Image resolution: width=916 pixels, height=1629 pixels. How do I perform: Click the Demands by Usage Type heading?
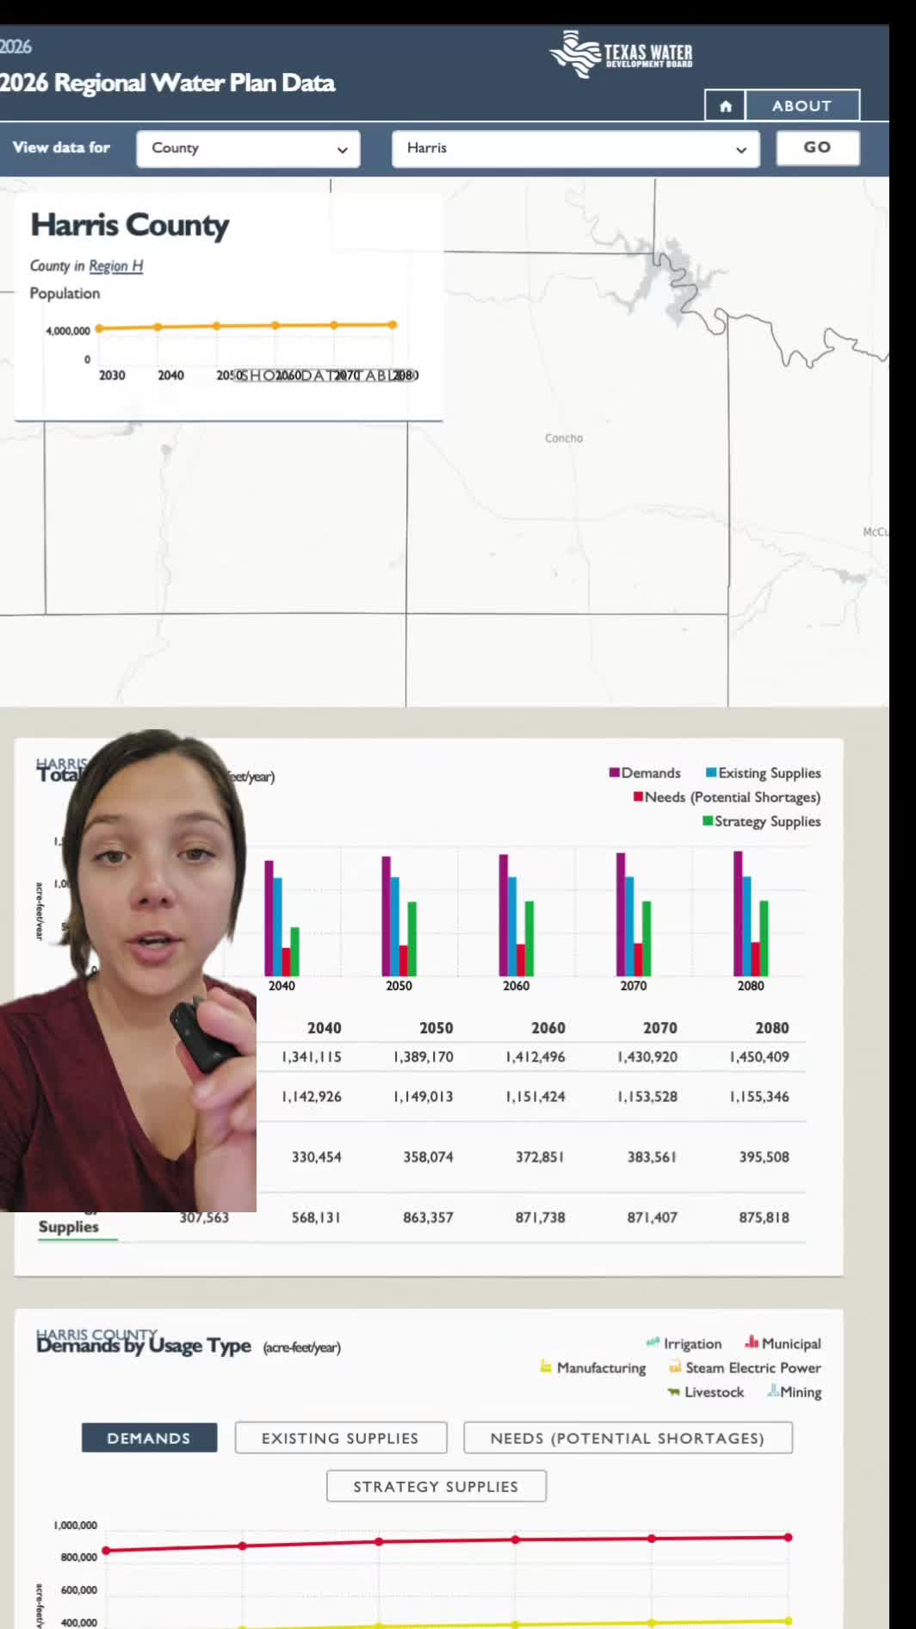(x=144, y=1346)
